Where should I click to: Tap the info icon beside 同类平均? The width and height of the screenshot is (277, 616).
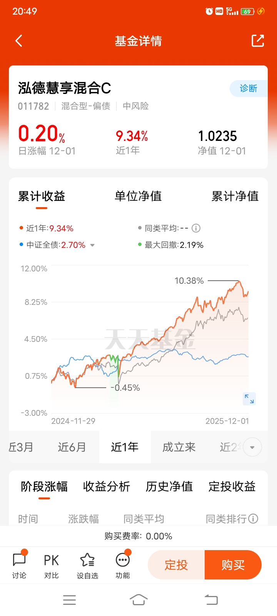[x=196, y=228]
